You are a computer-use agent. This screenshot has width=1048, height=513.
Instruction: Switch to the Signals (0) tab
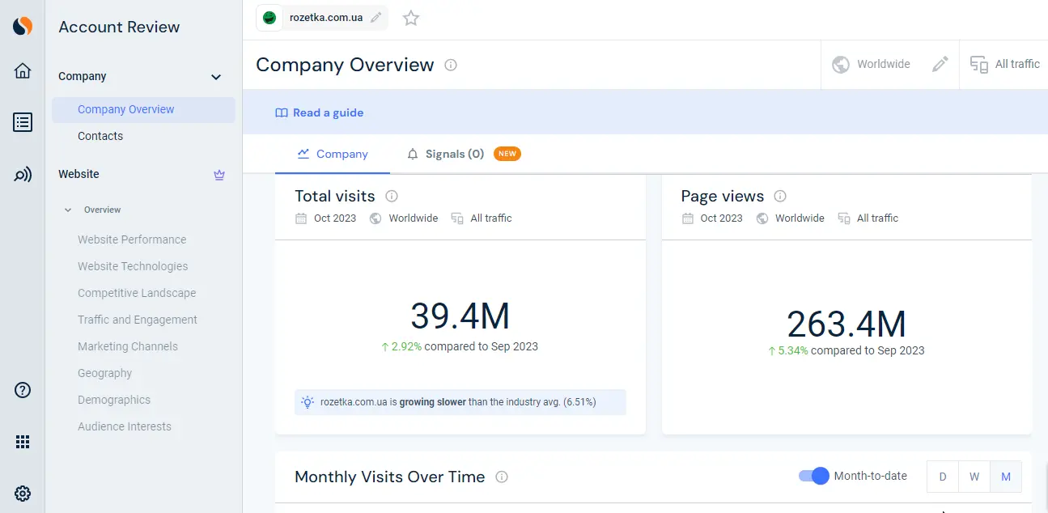(464, 154)
